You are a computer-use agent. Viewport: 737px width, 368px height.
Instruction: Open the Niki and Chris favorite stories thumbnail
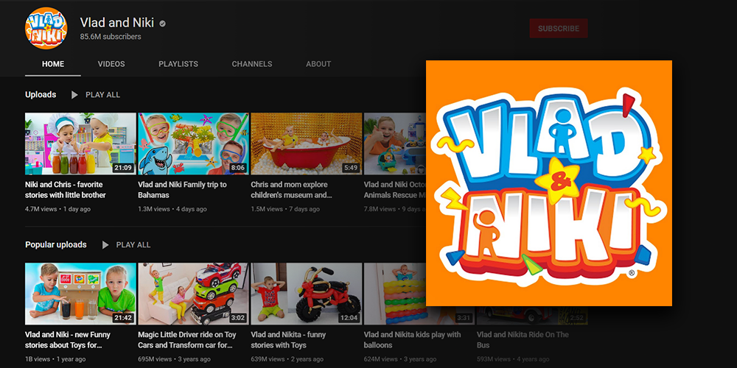[80, 144]
